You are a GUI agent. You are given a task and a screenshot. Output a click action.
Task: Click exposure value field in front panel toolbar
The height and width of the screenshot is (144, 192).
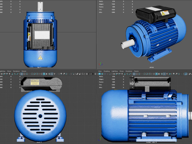tap(91, 74)
